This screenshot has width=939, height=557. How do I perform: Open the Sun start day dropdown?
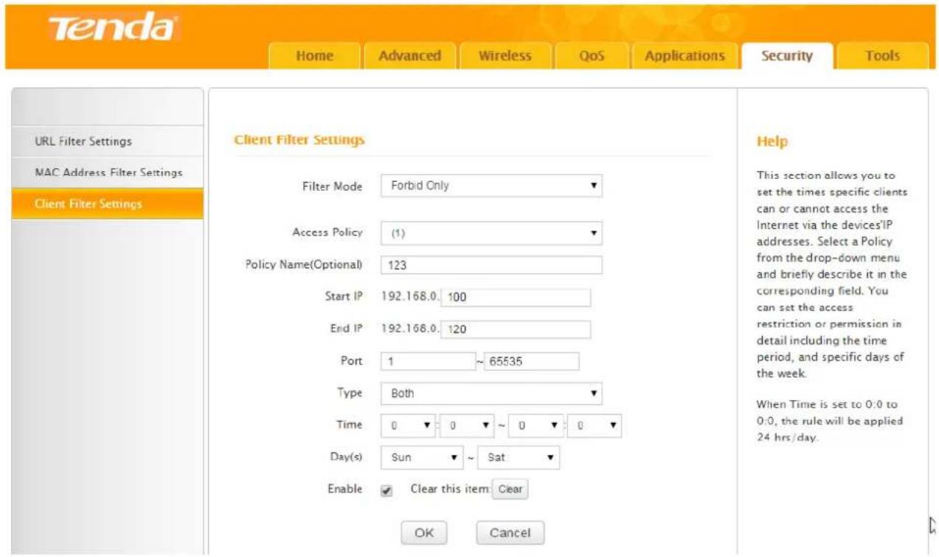click(423, 458)
